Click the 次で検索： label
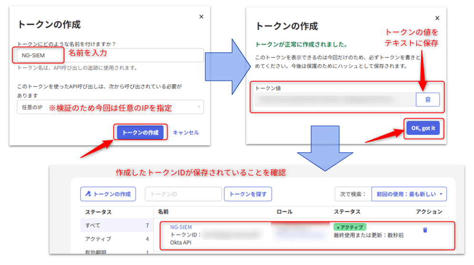 [x=353, y=194]
